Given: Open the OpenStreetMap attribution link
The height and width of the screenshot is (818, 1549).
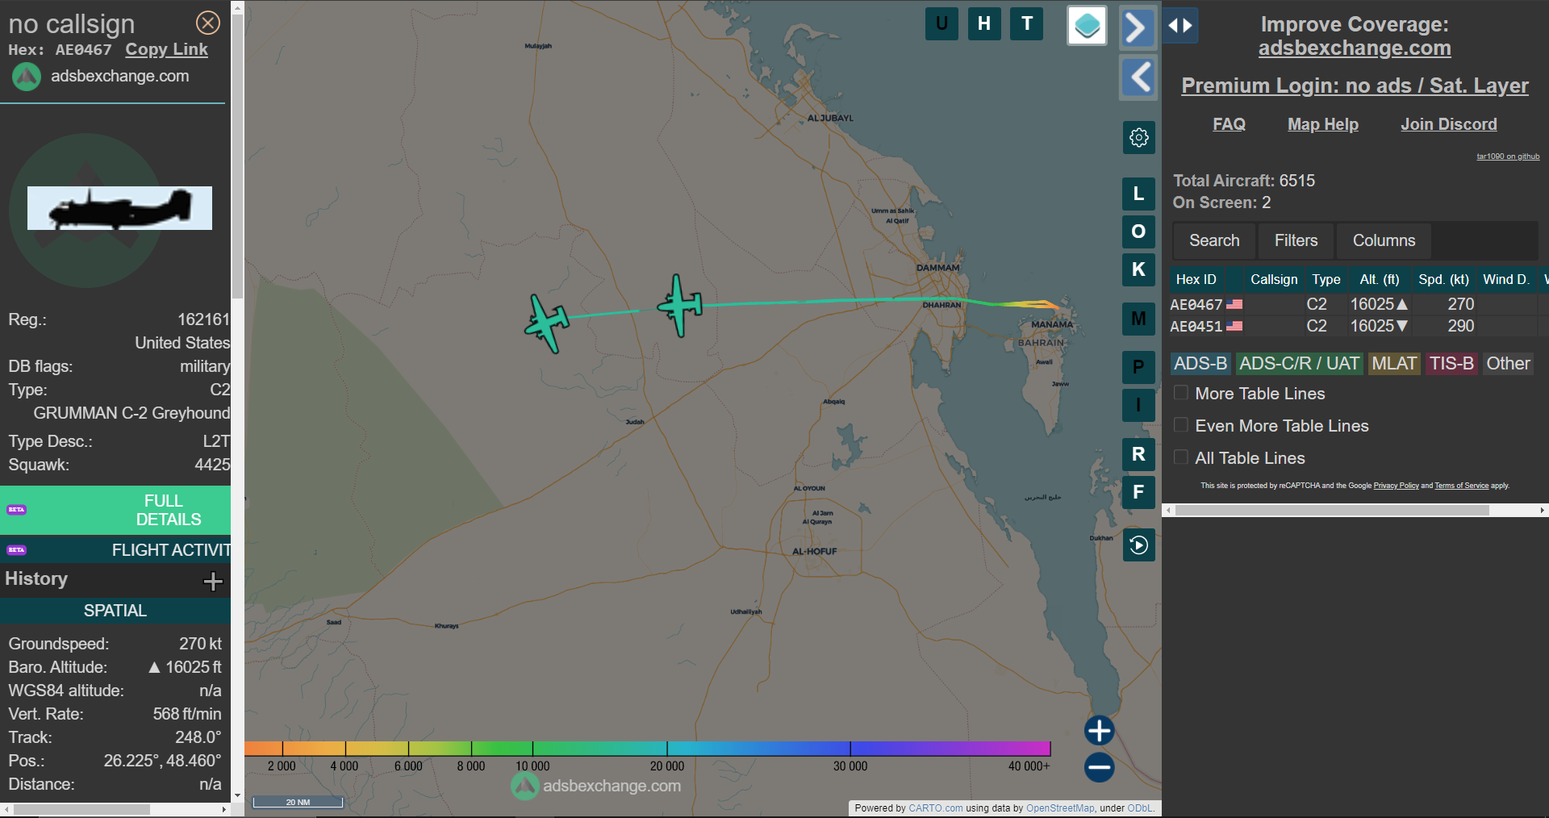Looking at the screenshot, I should point(1060,808).
